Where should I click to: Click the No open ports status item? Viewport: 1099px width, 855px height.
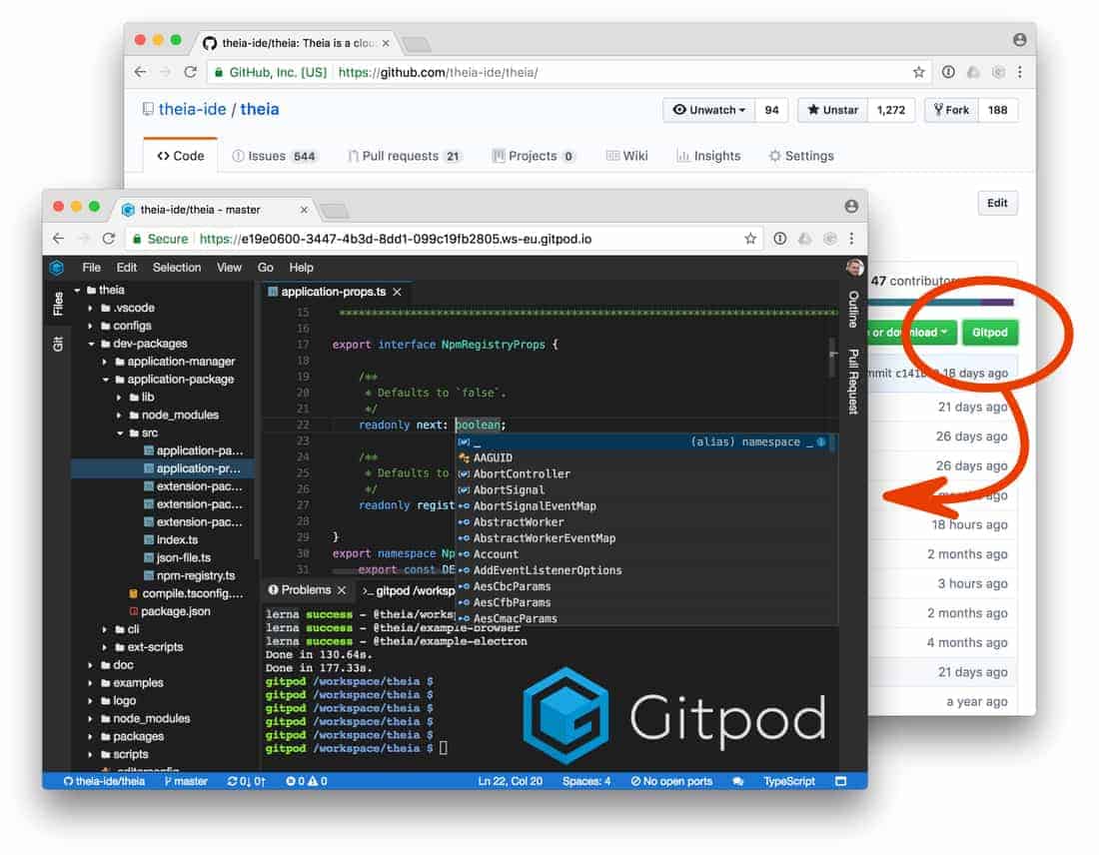(671, 781)
